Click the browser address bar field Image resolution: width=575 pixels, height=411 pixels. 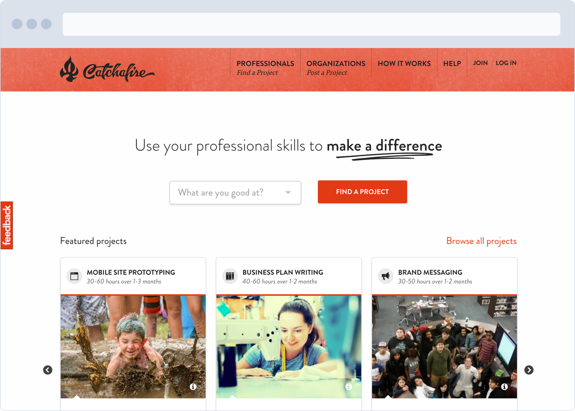[311, 24]
